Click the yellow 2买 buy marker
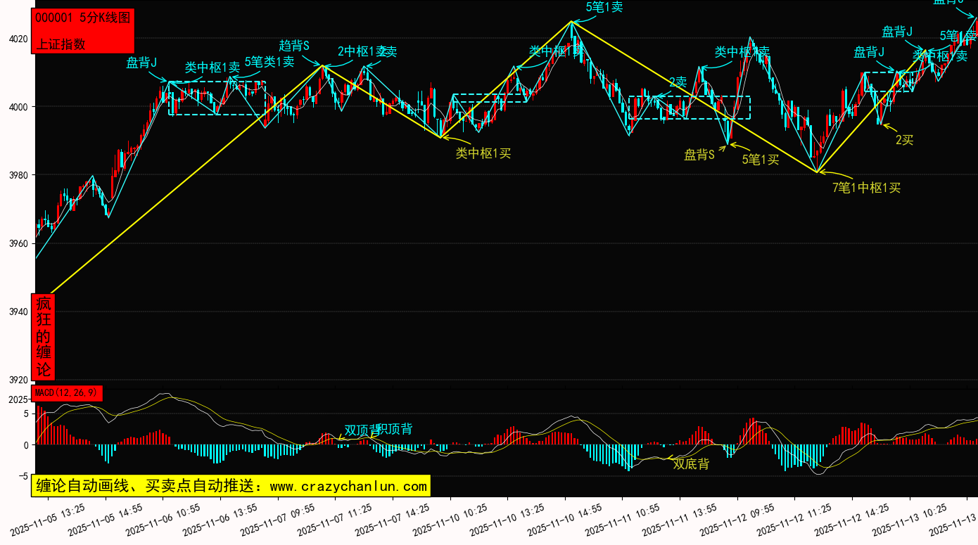This screenshot has width=978, height=545. [x=904, y=140]
